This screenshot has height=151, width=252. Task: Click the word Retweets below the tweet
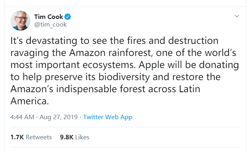tap(39, 137)
